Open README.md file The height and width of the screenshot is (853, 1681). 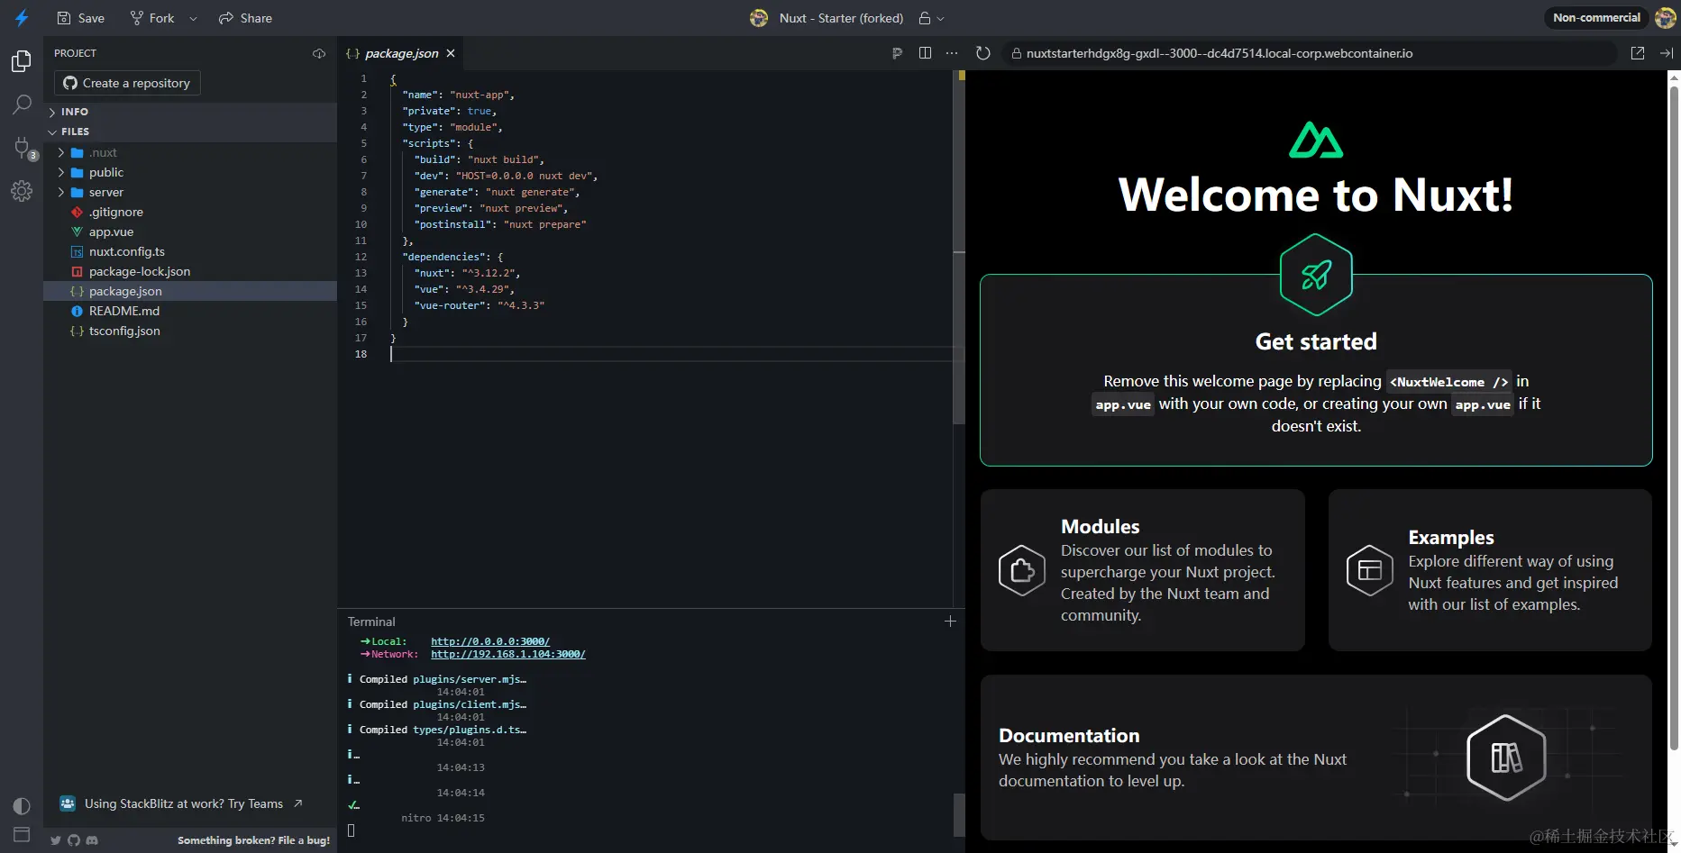191,311
